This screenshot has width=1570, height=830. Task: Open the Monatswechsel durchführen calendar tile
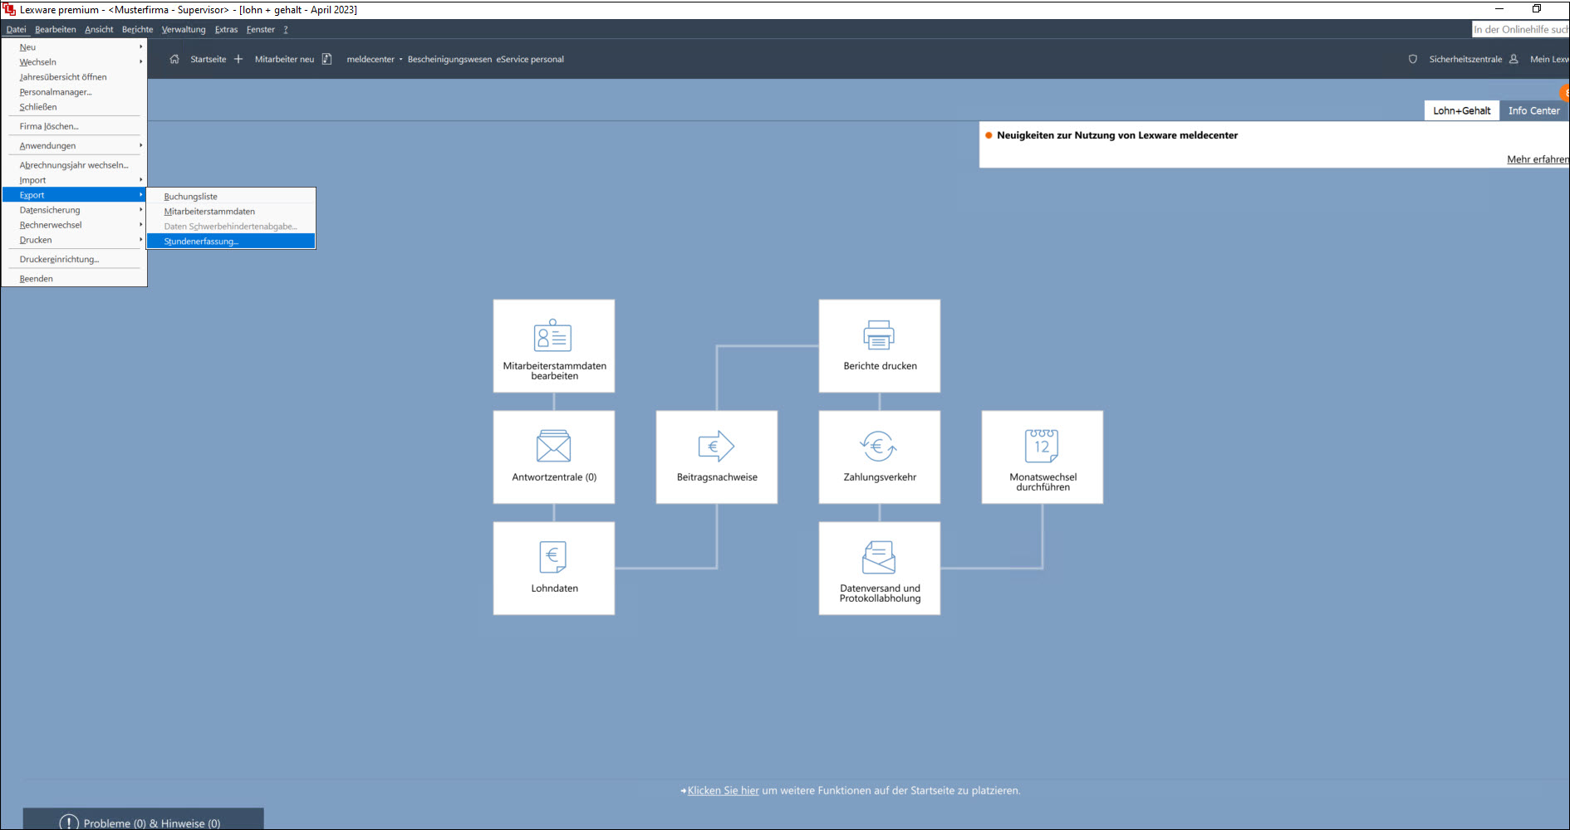click(x=1043, y=457)
